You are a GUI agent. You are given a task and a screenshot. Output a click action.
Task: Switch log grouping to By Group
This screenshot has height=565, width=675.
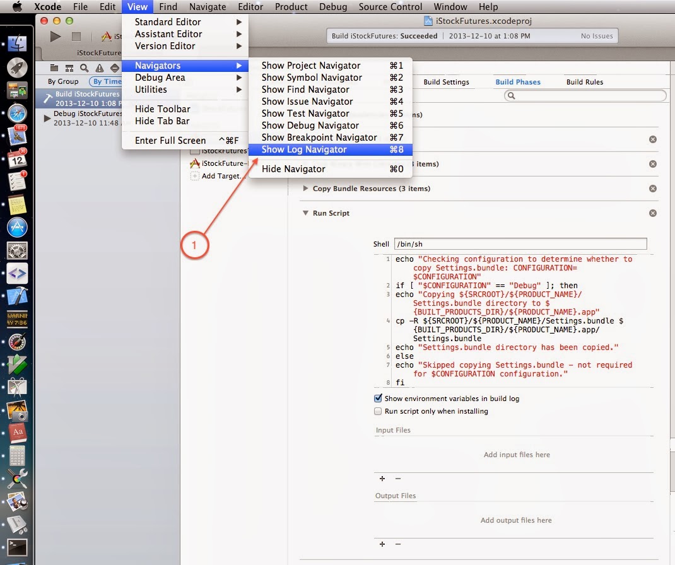(x=63, y=81)
